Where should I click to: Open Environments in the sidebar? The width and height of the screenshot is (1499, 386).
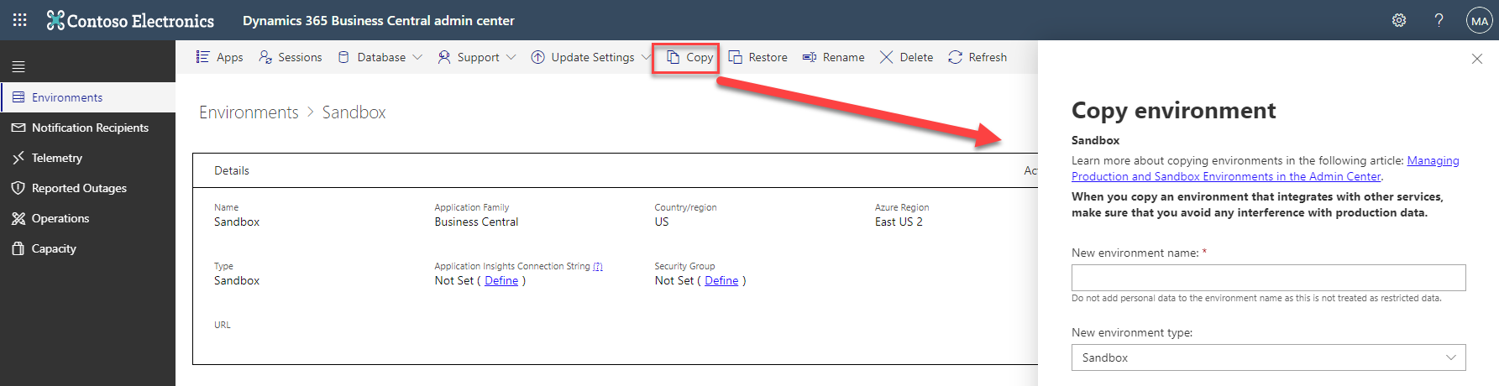(x=88, y=97)
